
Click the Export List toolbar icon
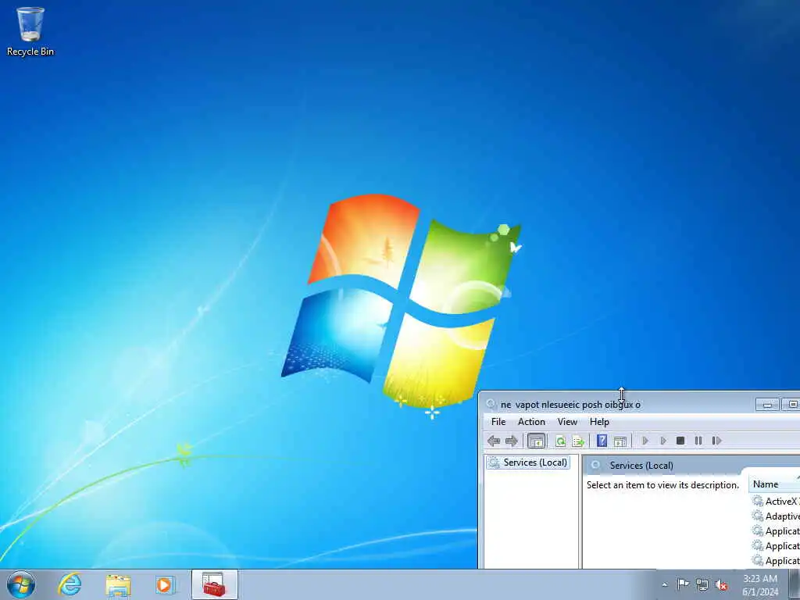(578, 441)
